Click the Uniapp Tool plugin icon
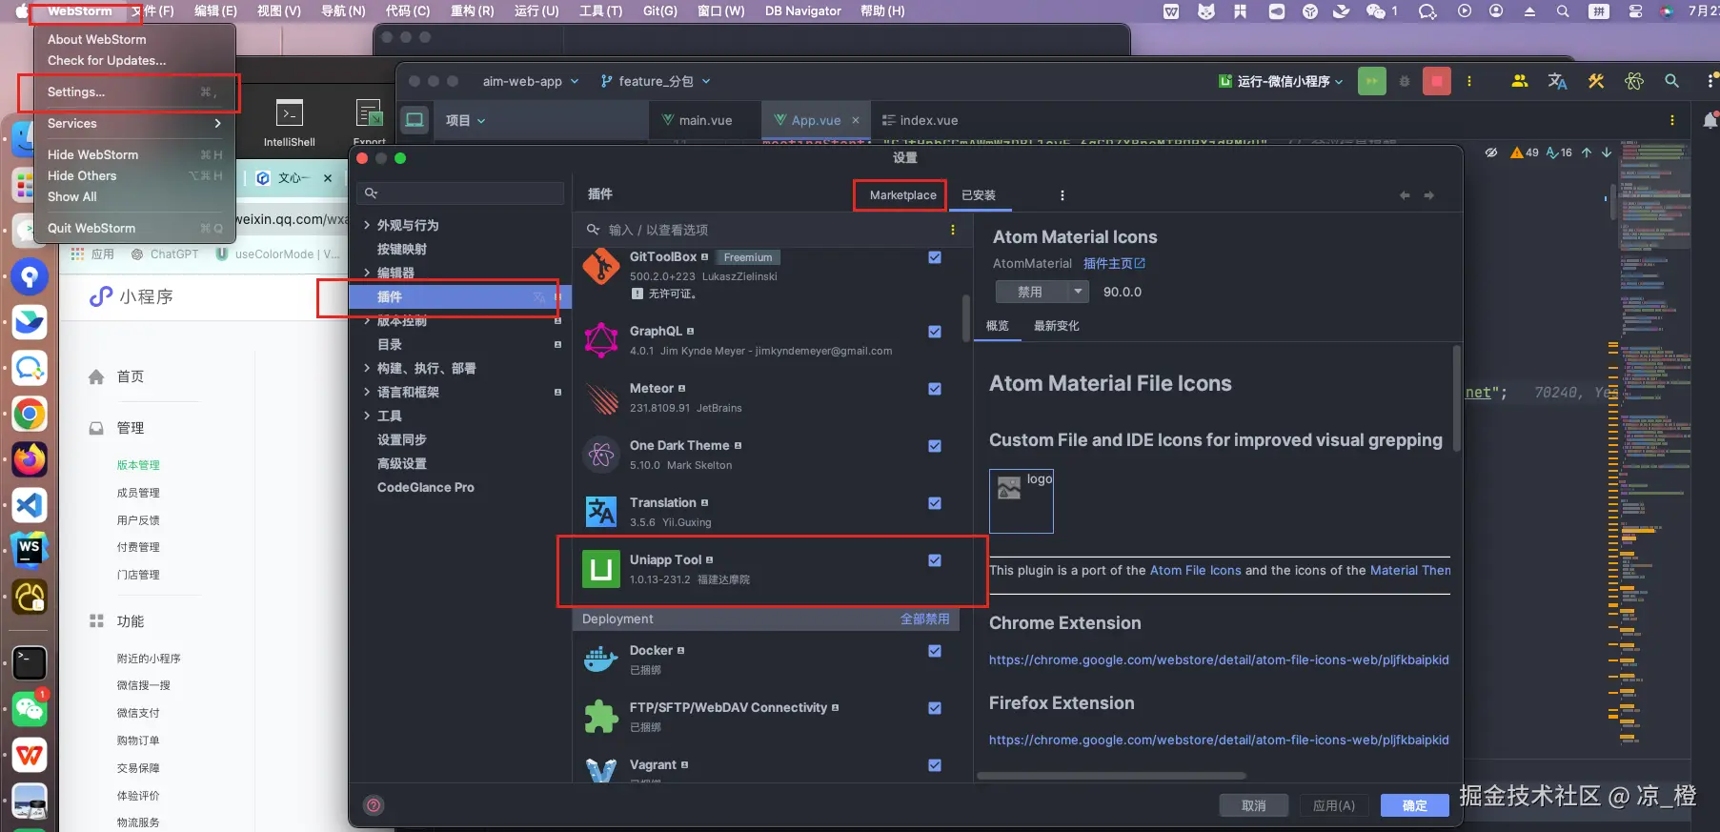Screen dimensions: 1720x832 point(601,569)
